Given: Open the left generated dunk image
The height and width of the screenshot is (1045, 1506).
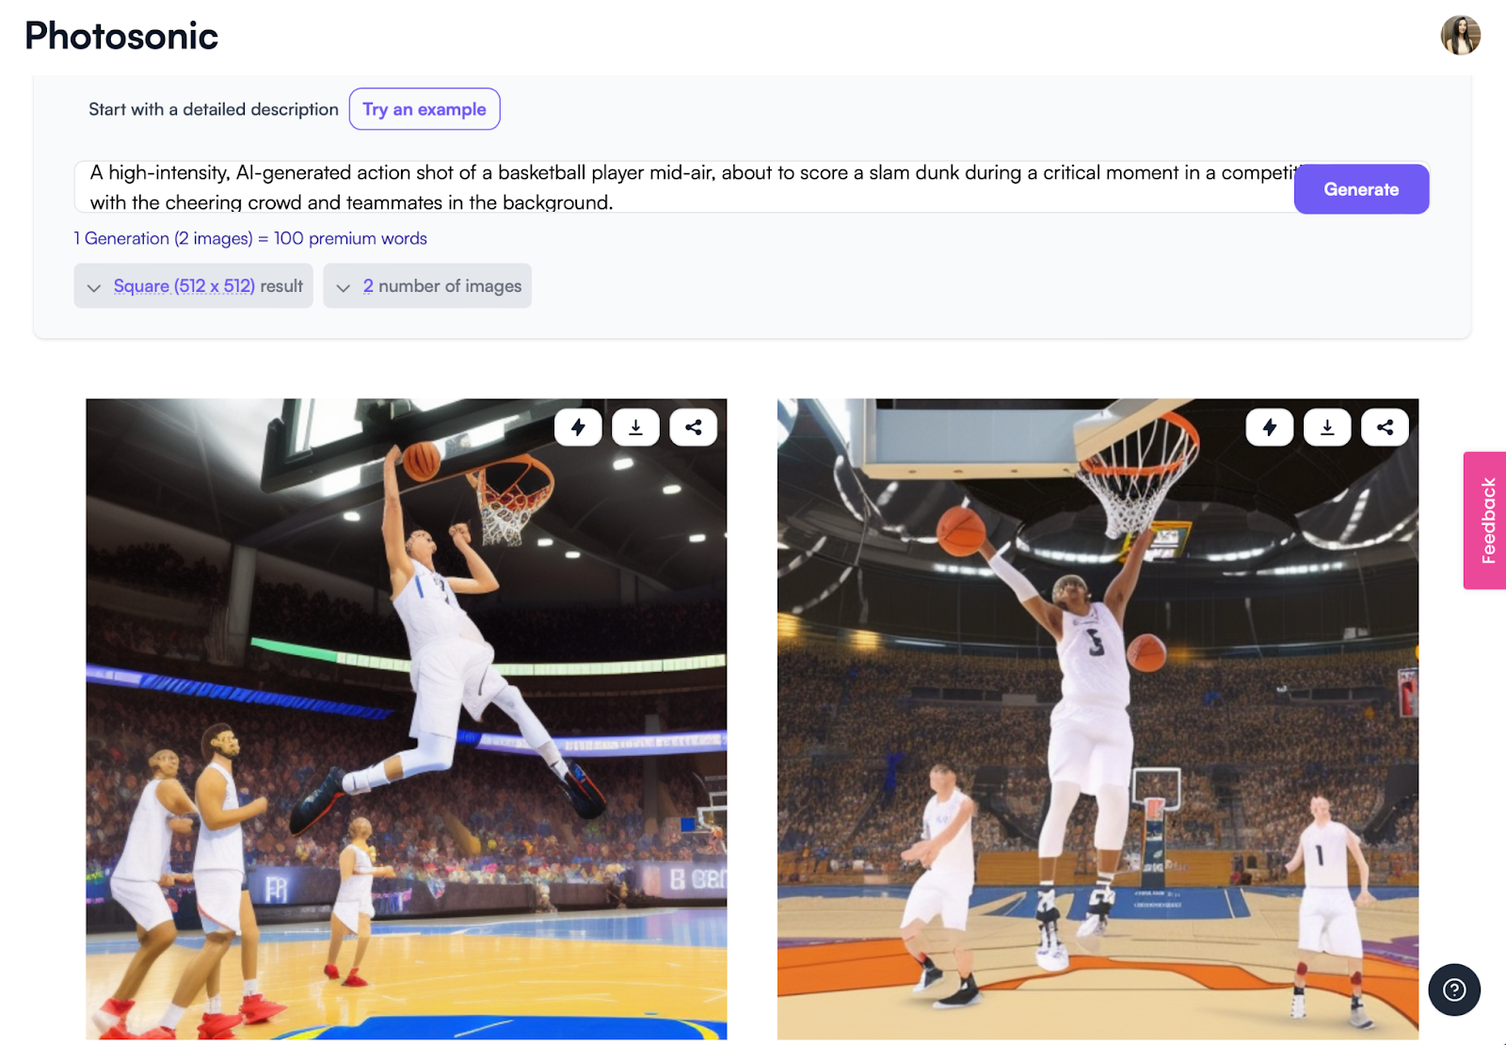Looking at the screenshot, I should (407, 719).
